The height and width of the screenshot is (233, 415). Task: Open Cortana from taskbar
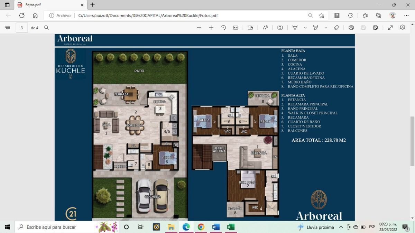[x=126, y=227]
